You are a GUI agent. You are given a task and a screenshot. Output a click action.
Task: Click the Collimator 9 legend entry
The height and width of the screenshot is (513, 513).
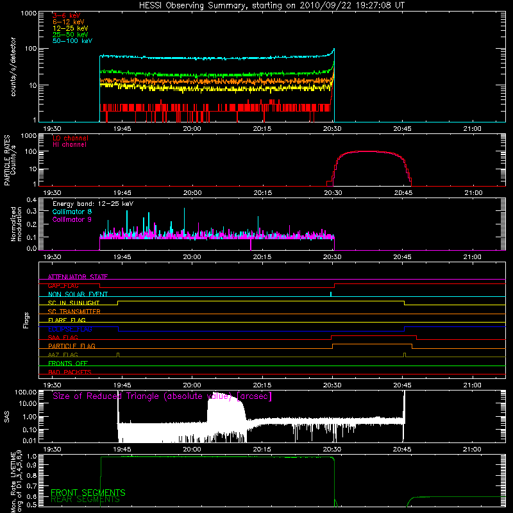(72, 219)
